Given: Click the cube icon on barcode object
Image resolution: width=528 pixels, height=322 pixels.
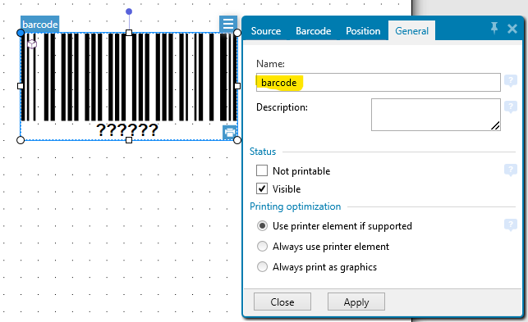Looking at the screenshot, I should (x=32, y=44).
